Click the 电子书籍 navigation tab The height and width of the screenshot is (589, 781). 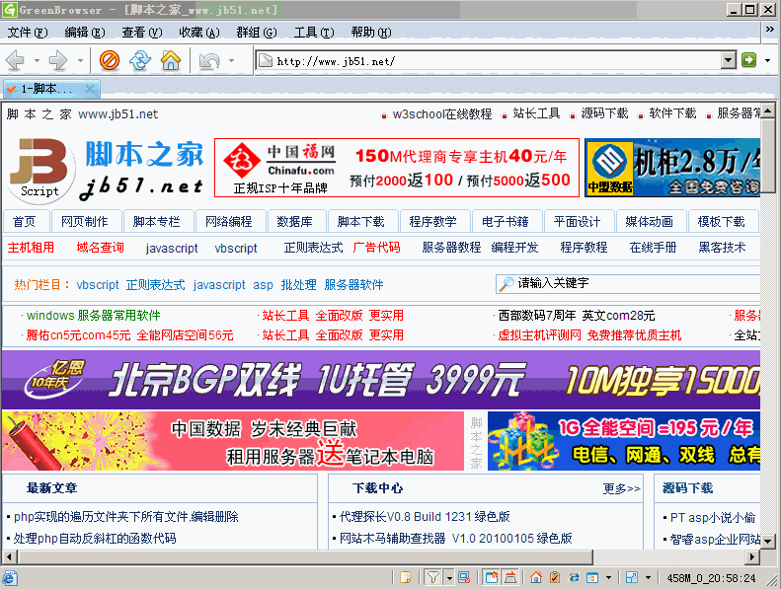click(x=506, y=222)
